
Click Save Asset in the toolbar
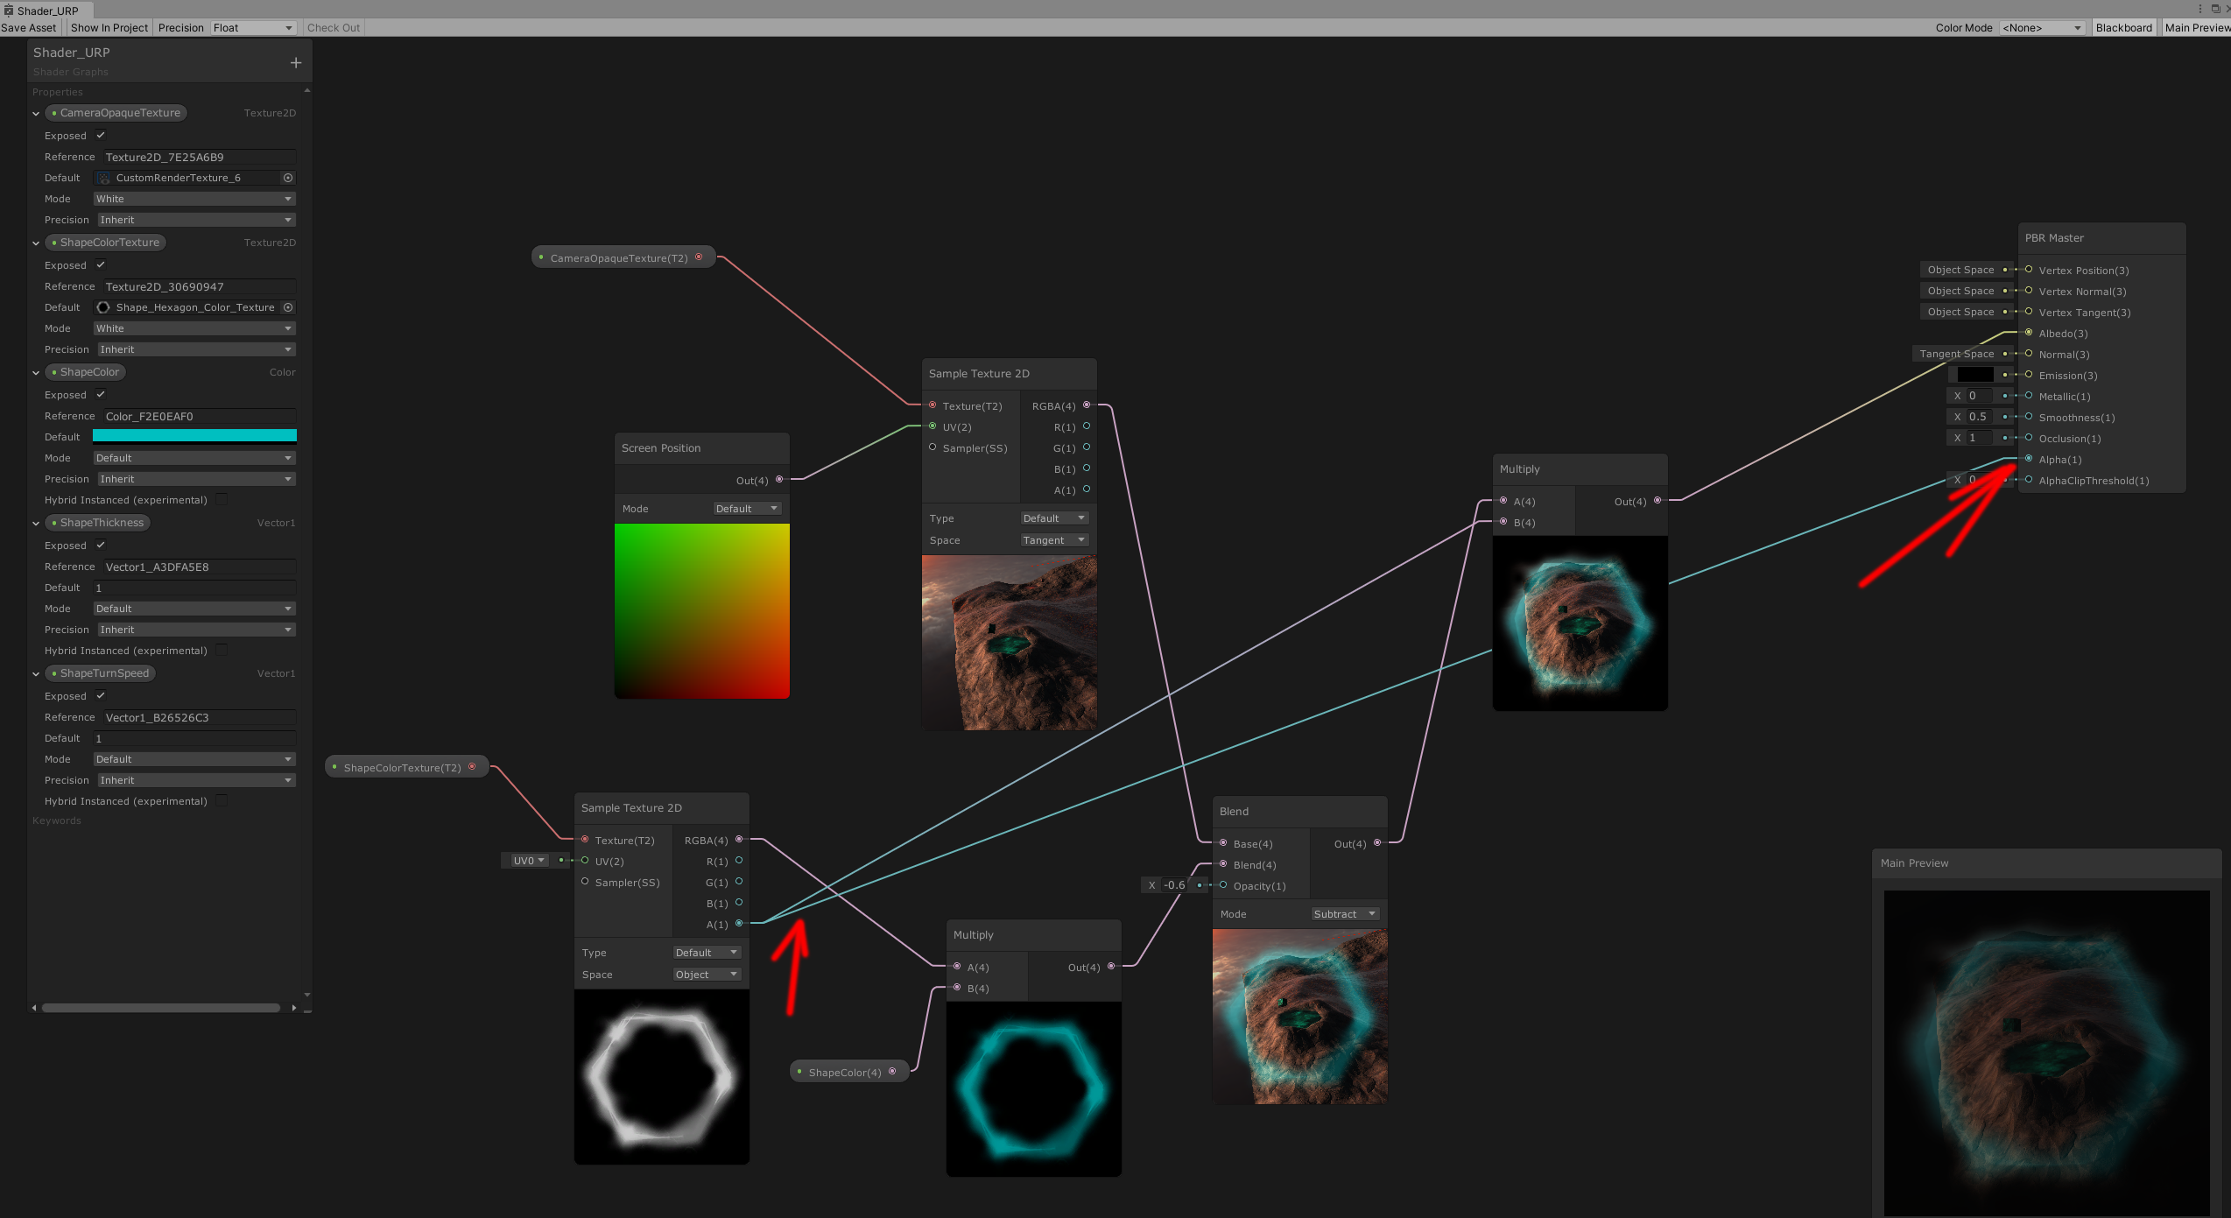click(x=29, y=28)
